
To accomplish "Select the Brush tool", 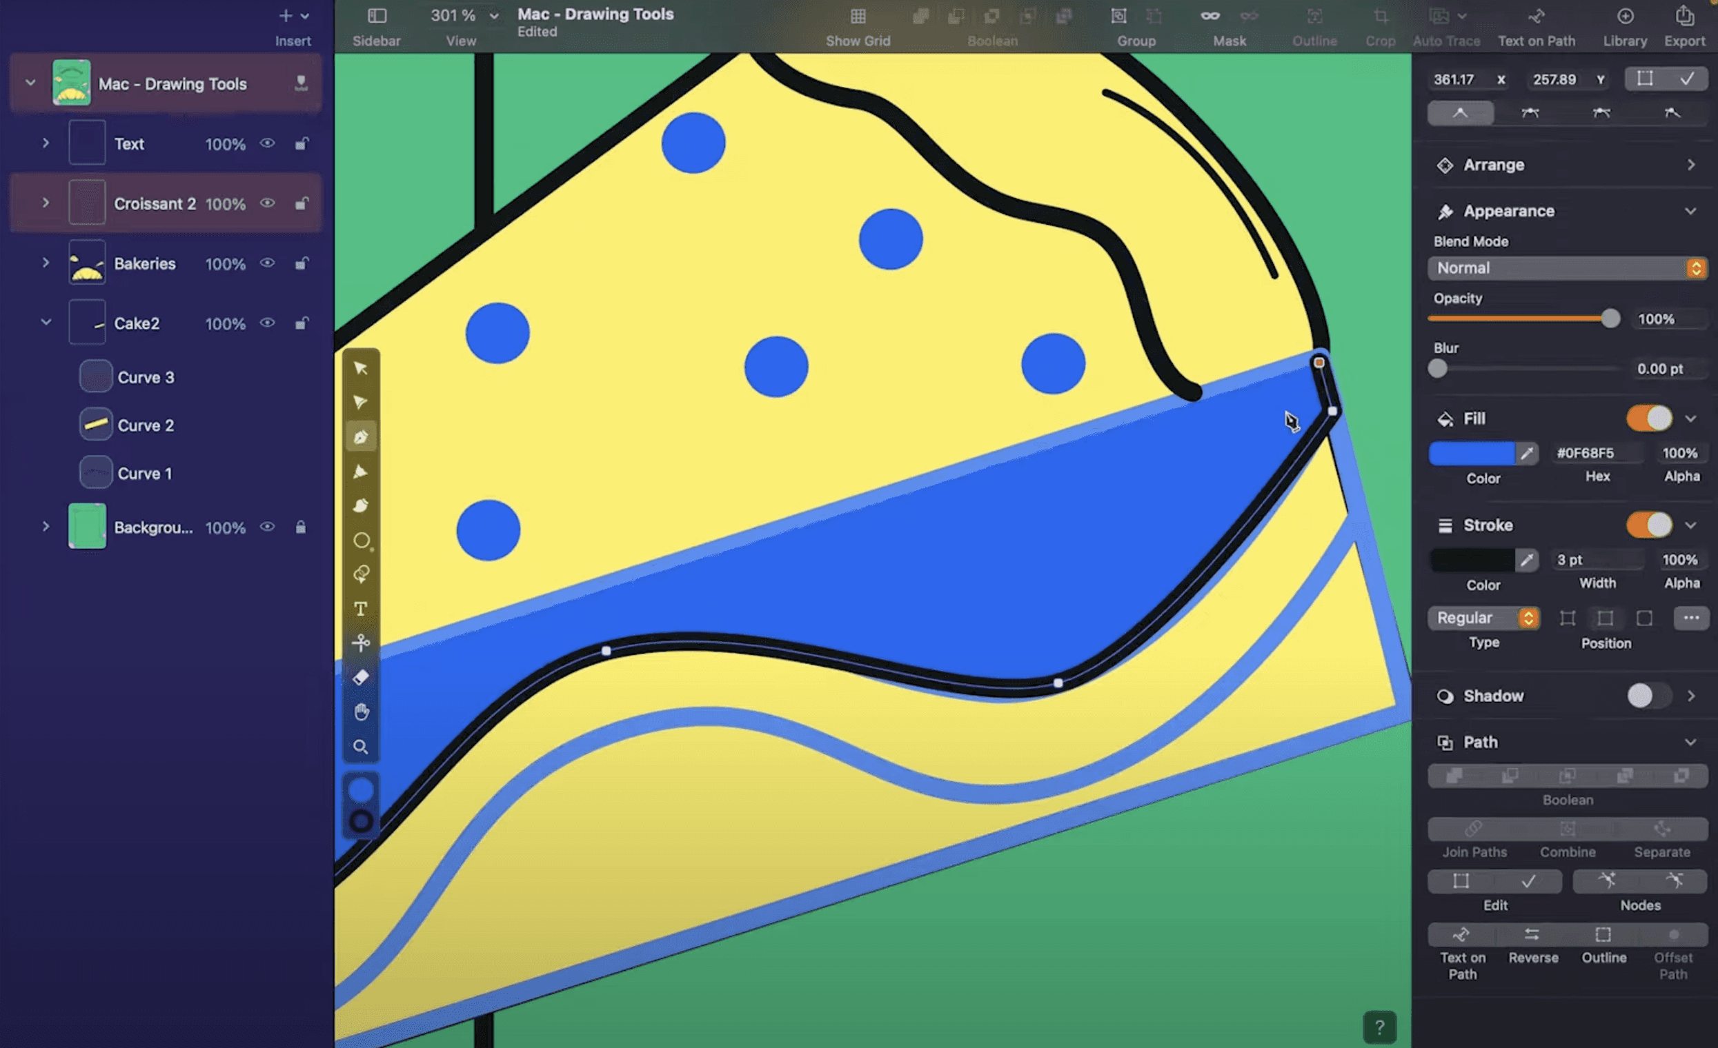I will coord(360,506).
